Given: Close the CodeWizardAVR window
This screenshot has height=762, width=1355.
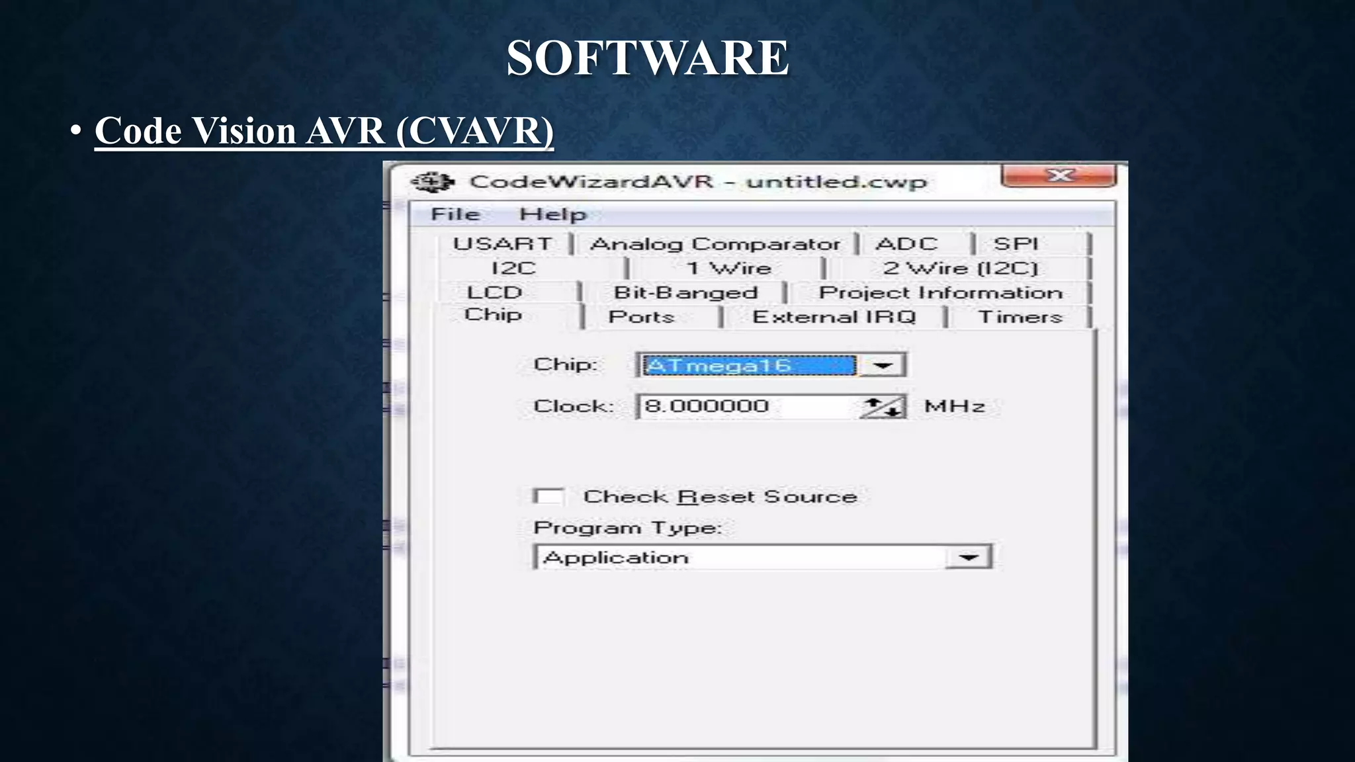Looking at the screenshot, I should pyautogui.click(x=1059, y=176).
